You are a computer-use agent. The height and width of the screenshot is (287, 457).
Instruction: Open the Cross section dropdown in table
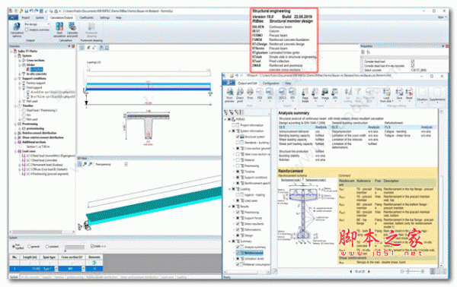(83, 269)
